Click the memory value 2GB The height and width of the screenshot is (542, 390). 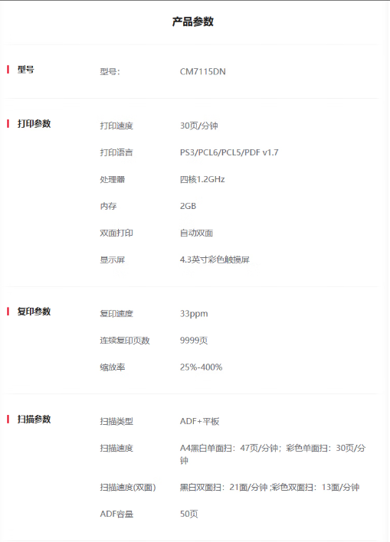[188, 206]
